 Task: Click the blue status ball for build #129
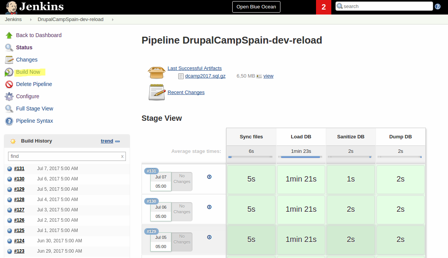[x=10, y=189]
